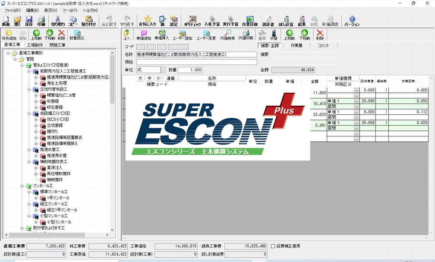Enable the 経費補正適用 checkbox

pyautogui.click(x=273, y=246)
